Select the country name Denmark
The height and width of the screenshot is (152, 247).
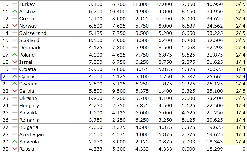tap(30, 48)
